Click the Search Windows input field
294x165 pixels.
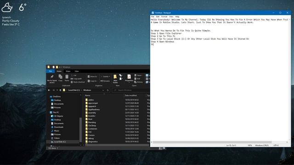(131, 90)
